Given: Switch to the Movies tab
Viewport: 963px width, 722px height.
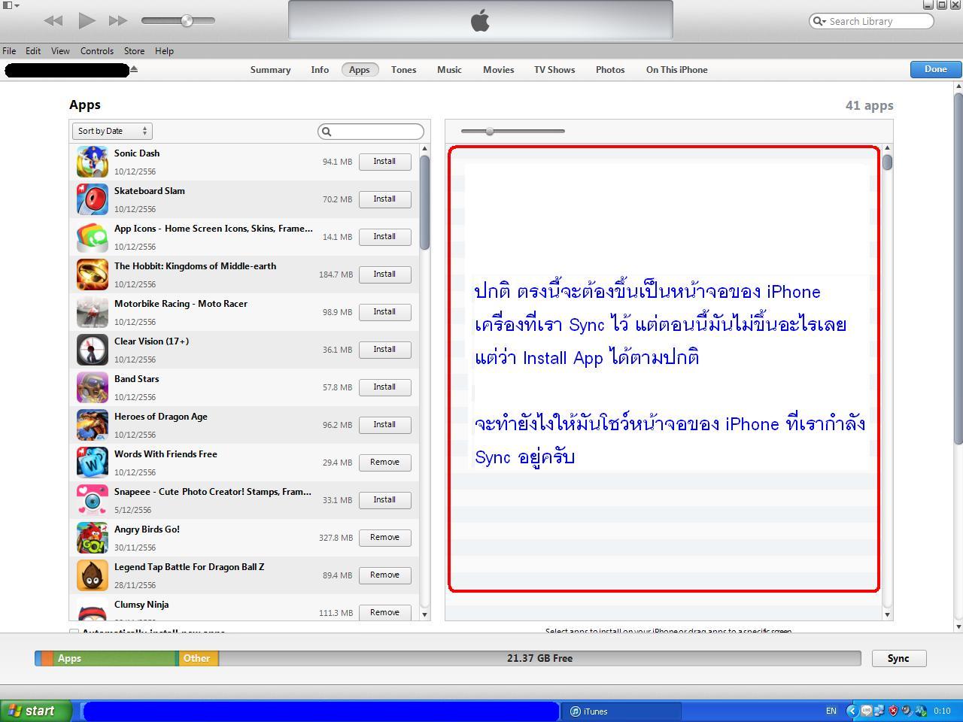Looking at the screenshot, I should click(x=498, y=70).
